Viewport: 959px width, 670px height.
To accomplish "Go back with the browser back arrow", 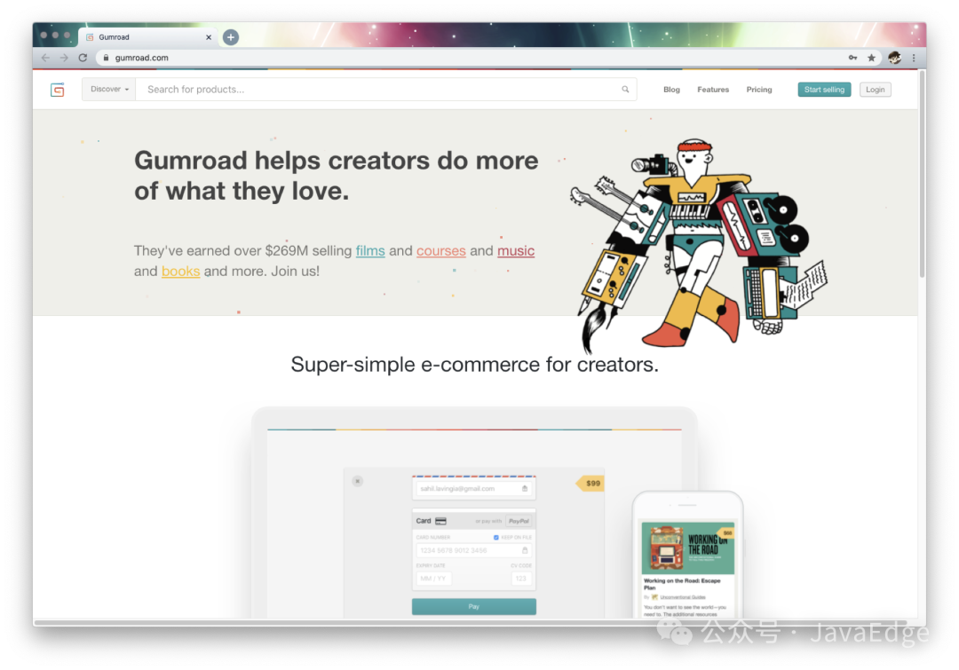I will coord(45,58).
